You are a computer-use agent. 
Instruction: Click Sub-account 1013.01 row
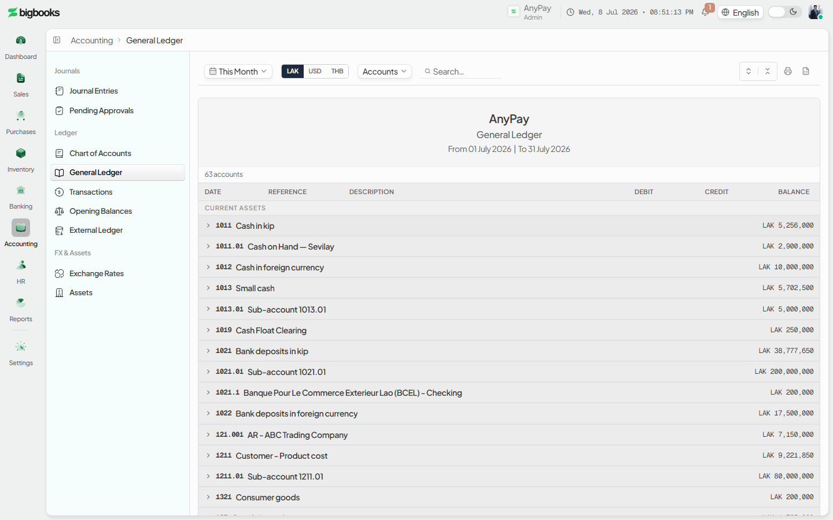coord(509,309)
